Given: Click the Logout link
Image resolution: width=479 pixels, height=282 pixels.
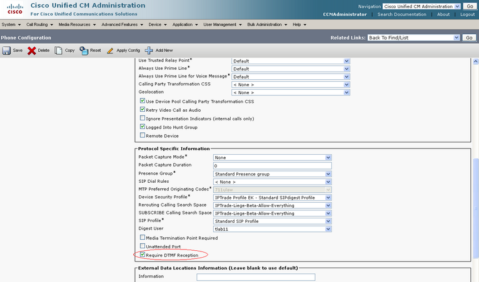Looking at the screenshot, I should tap(467, 14).
